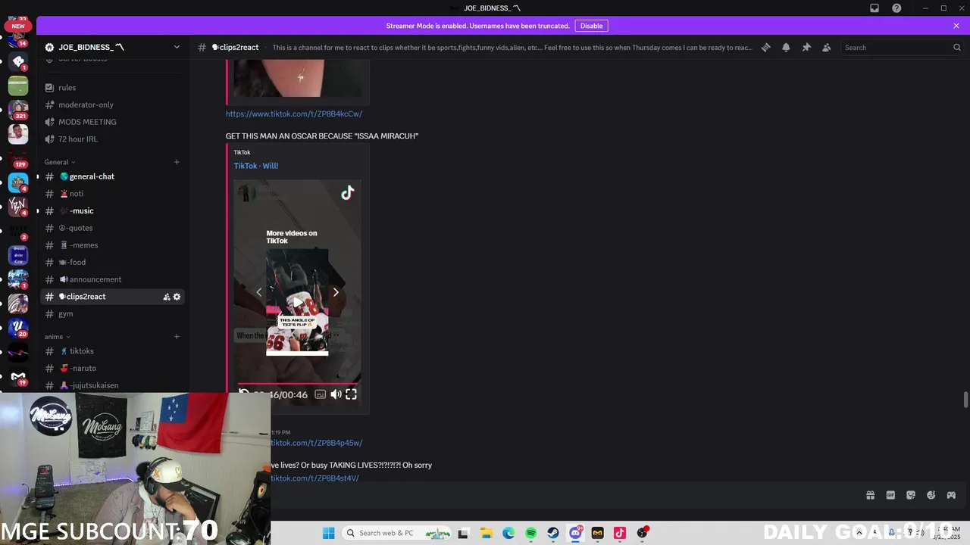Toggle fullscreen on TikTok video
The width and height of the screenshot is (970, 545).
tap(351, 394)
